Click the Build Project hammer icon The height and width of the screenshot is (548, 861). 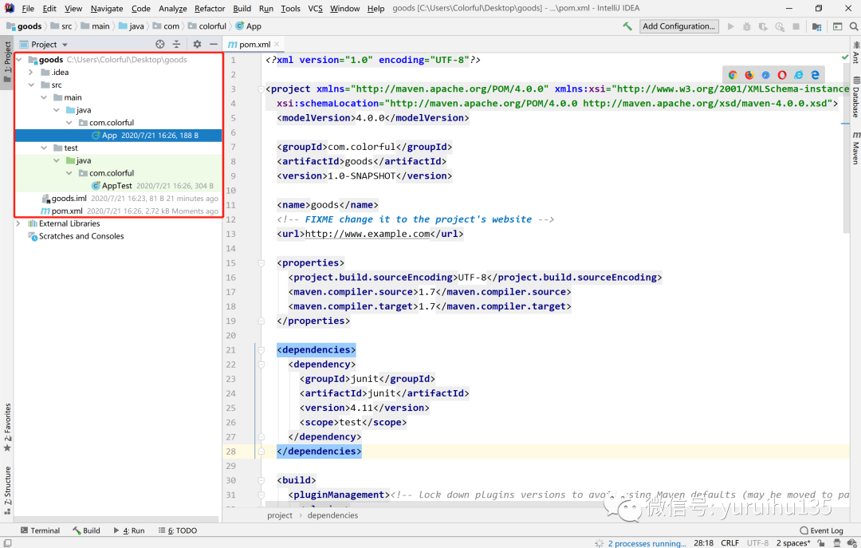pos(627,26)
